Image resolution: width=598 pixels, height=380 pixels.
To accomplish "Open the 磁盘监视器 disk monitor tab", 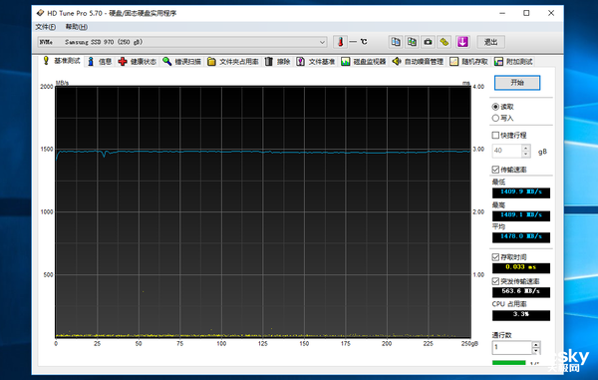I will 364,62.
